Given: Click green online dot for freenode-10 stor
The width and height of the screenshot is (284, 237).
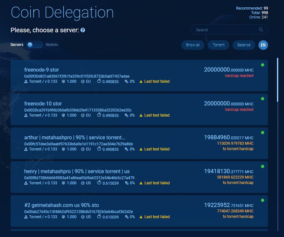Looking at the screenshot, I should pos(263,99).
